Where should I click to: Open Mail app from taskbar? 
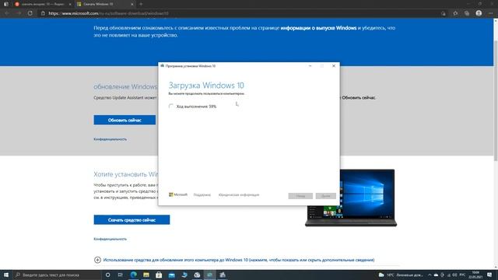tap(171, 275)
